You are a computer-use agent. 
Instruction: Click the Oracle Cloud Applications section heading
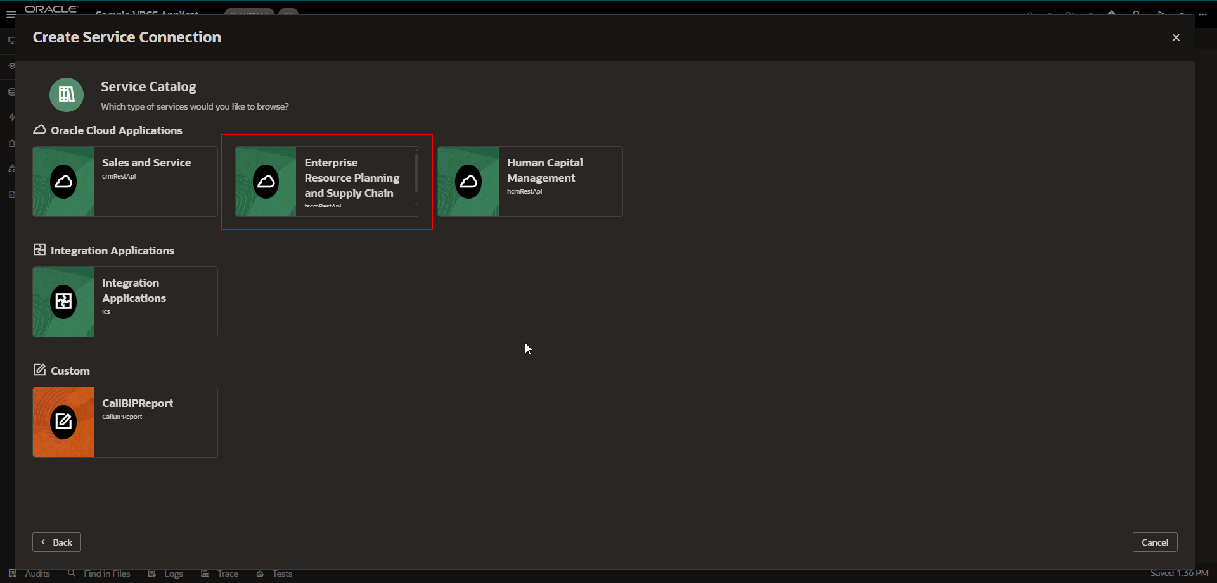tap(108, 130)
